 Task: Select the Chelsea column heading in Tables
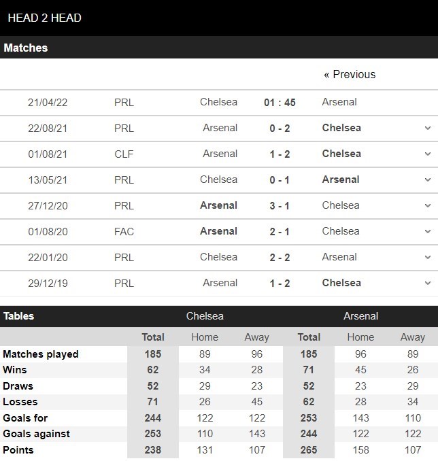tap(205, 316)
